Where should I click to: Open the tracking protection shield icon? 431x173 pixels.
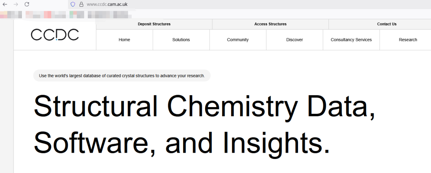point(73,4)
